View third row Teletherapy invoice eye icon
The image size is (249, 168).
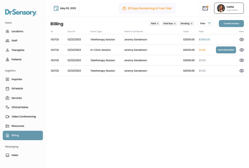click(x=241, y=60)
